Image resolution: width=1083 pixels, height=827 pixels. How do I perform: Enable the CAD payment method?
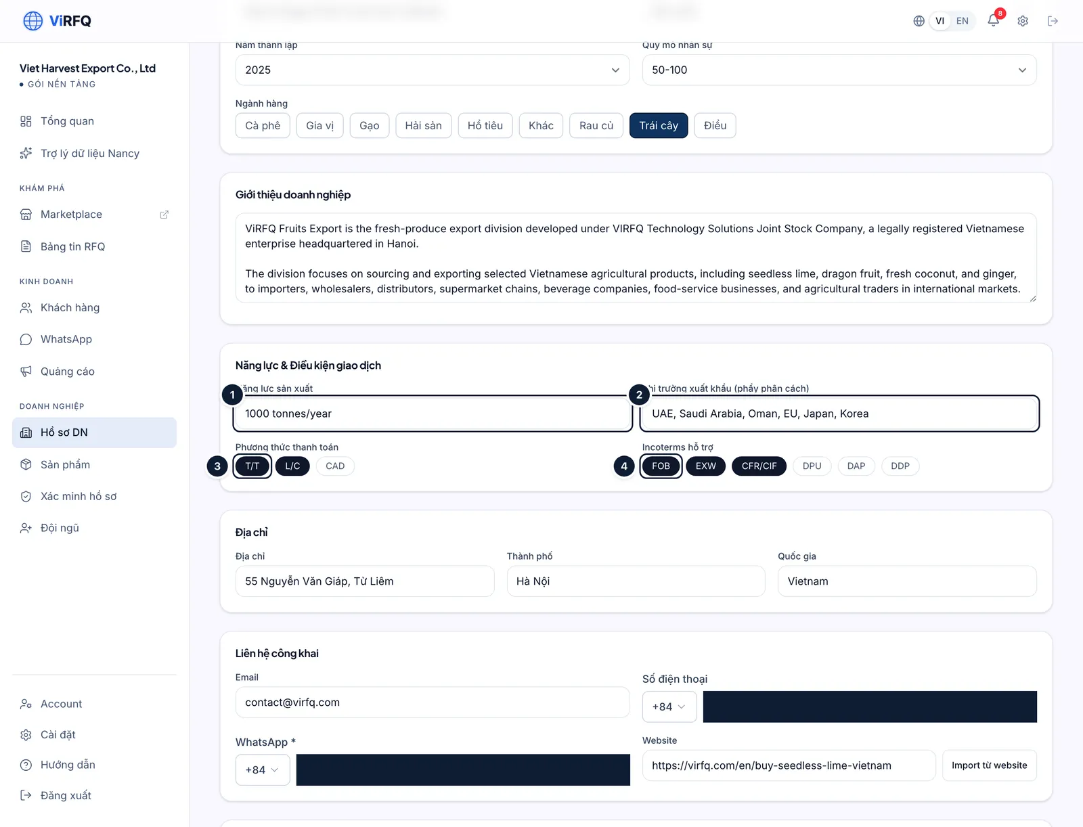(335, 466)
